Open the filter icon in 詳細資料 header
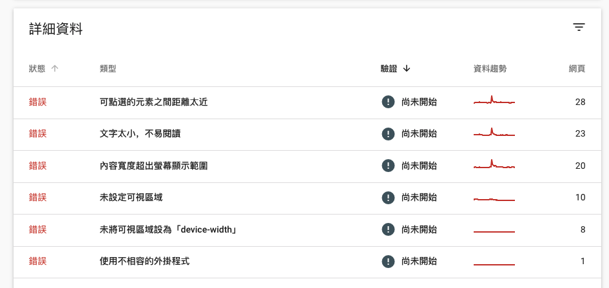 [579, 28]
